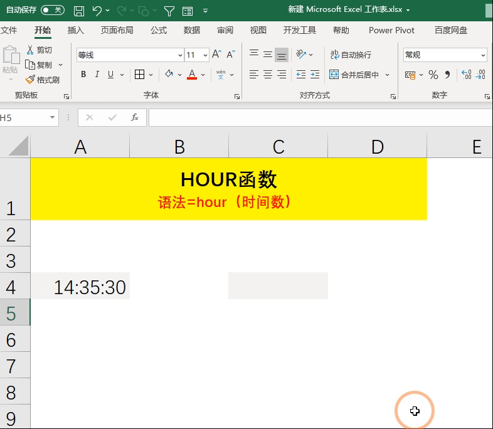Switch to the 数据 tab
This screenshot has height=429, width=493.
pos(192,30)
